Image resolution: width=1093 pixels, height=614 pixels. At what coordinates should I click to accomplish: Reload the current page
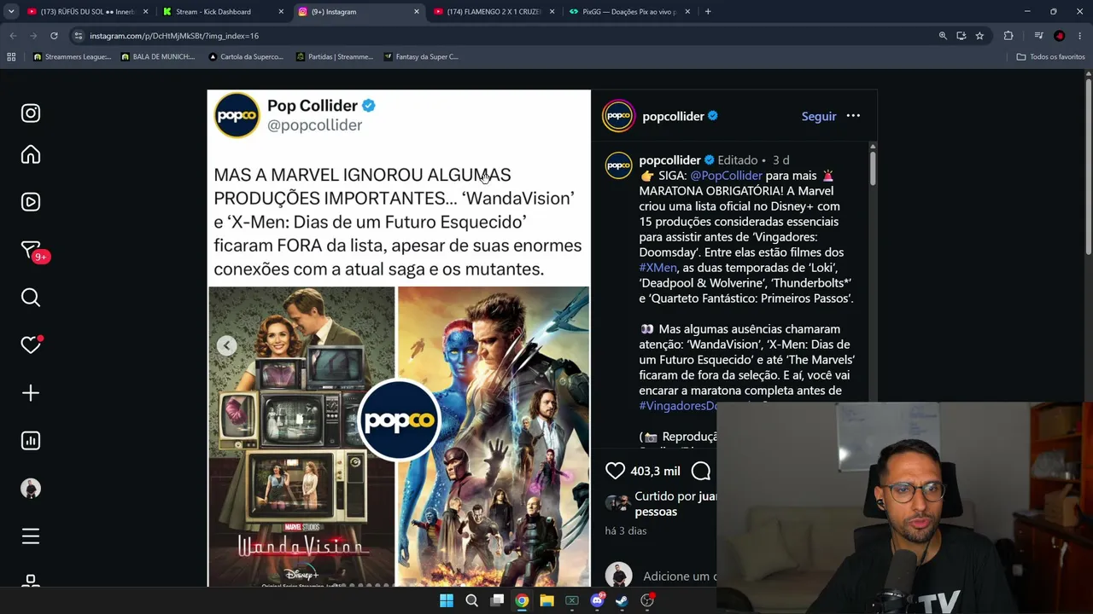point(54,36)
